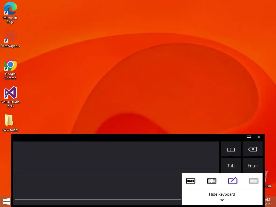Click the down chevron under Hide keyboard
The image size is (276, 207).
point(222,200)
